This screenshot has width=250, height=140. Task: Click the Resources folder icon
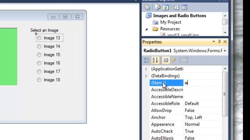(x=155, y=29)
